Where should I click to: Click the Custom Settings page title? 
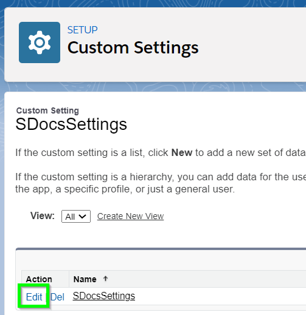(133, 48)
